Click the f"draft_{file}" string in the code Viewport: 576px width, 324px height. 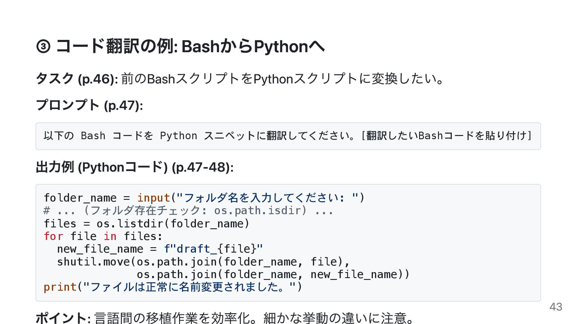coord(213,249)
